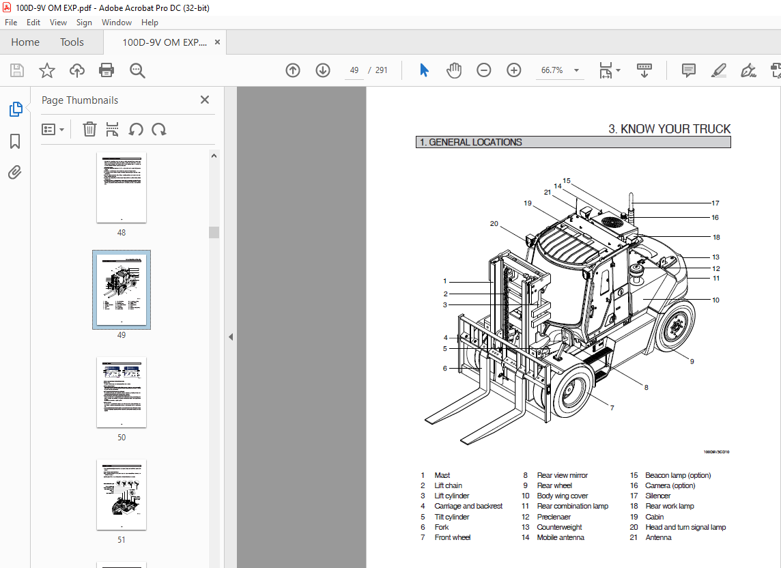The image size is (781, 568).
Task: Click the 'Head and turn signal lamp' entry
Action: pos(685,527)
